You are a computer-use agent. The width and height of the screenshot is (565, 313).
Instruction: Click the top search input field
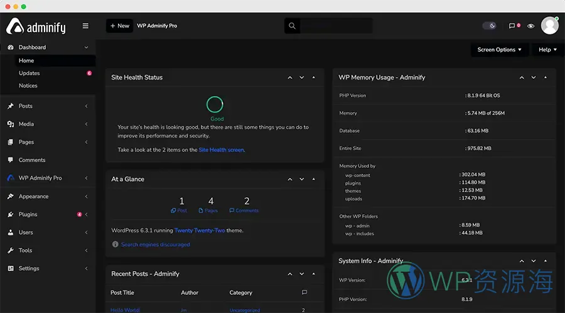pyautogui.click(x=336, y=26)
